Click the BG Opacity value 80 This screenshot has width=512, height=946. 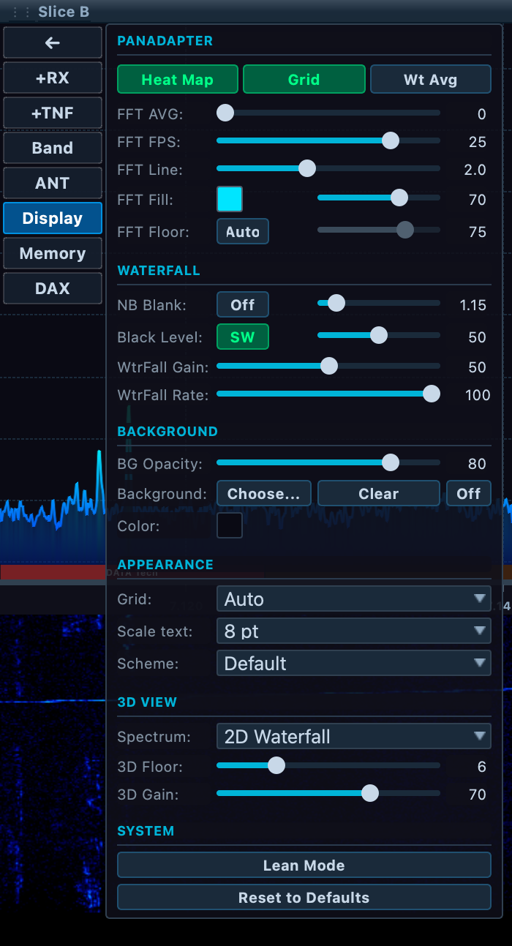coord(477,464)
